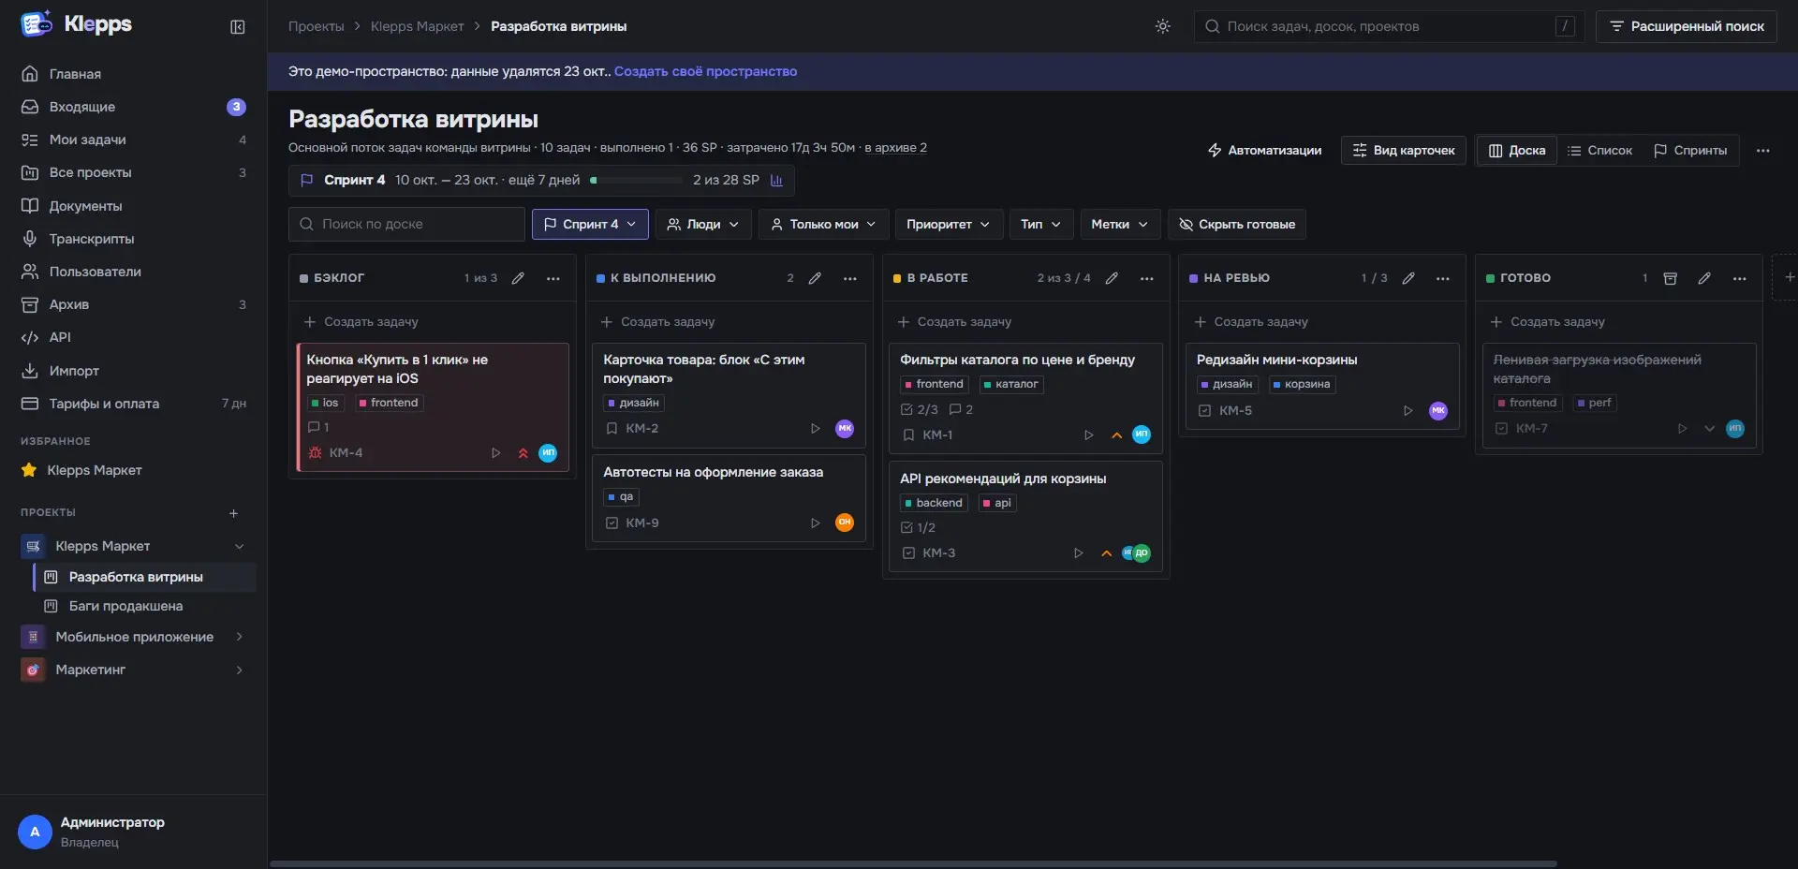Screen dimensions: 1798x869
Task: Open assignee avatar on KM-5 card
Action: 1438,410
